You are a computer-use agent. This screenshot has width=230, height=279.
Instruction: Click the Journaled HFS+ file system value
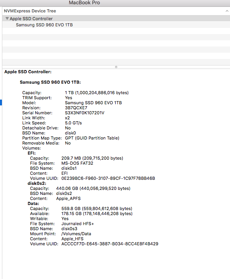point(78,224)
